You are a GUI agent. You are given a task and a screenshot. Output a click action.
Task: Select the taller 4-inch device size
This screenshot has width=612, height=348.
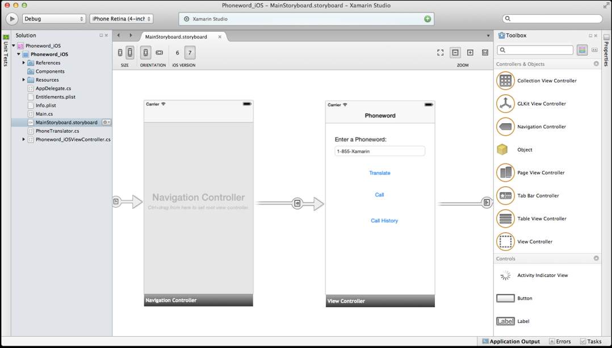[x=130, y=53]
